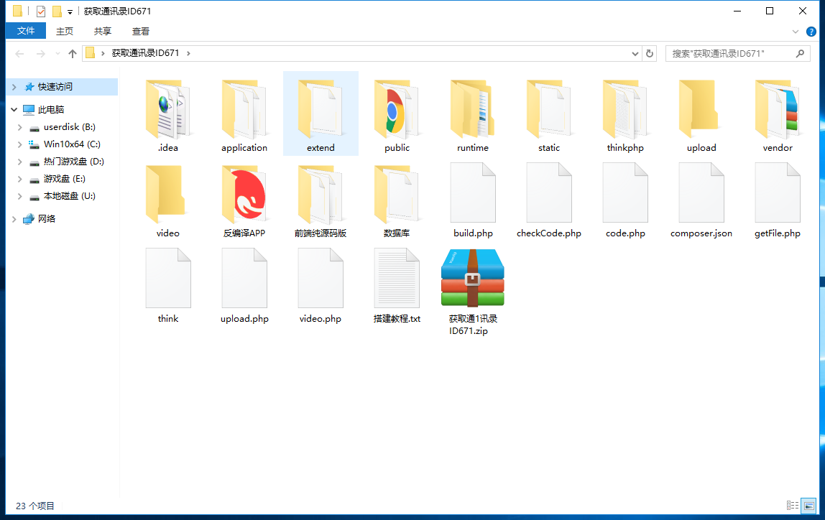The width and height of the screenshot is (825, 520).
Task: Open the 文件 menu
Action: click(26, 31)
